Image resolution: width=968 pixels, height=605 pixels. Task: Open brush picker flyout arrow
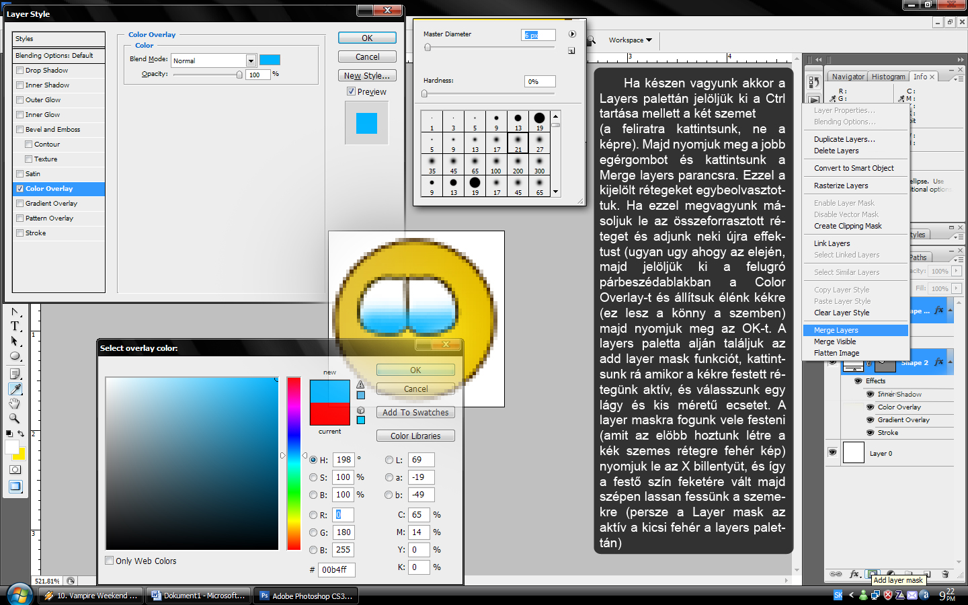click(572, 34)
